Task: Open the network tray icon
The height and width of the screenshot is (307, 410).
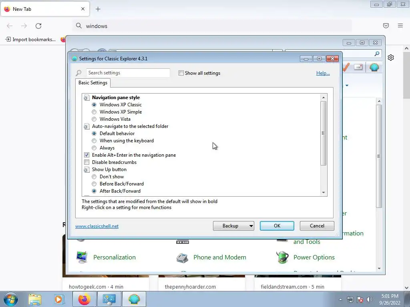Action: (350, 299)
